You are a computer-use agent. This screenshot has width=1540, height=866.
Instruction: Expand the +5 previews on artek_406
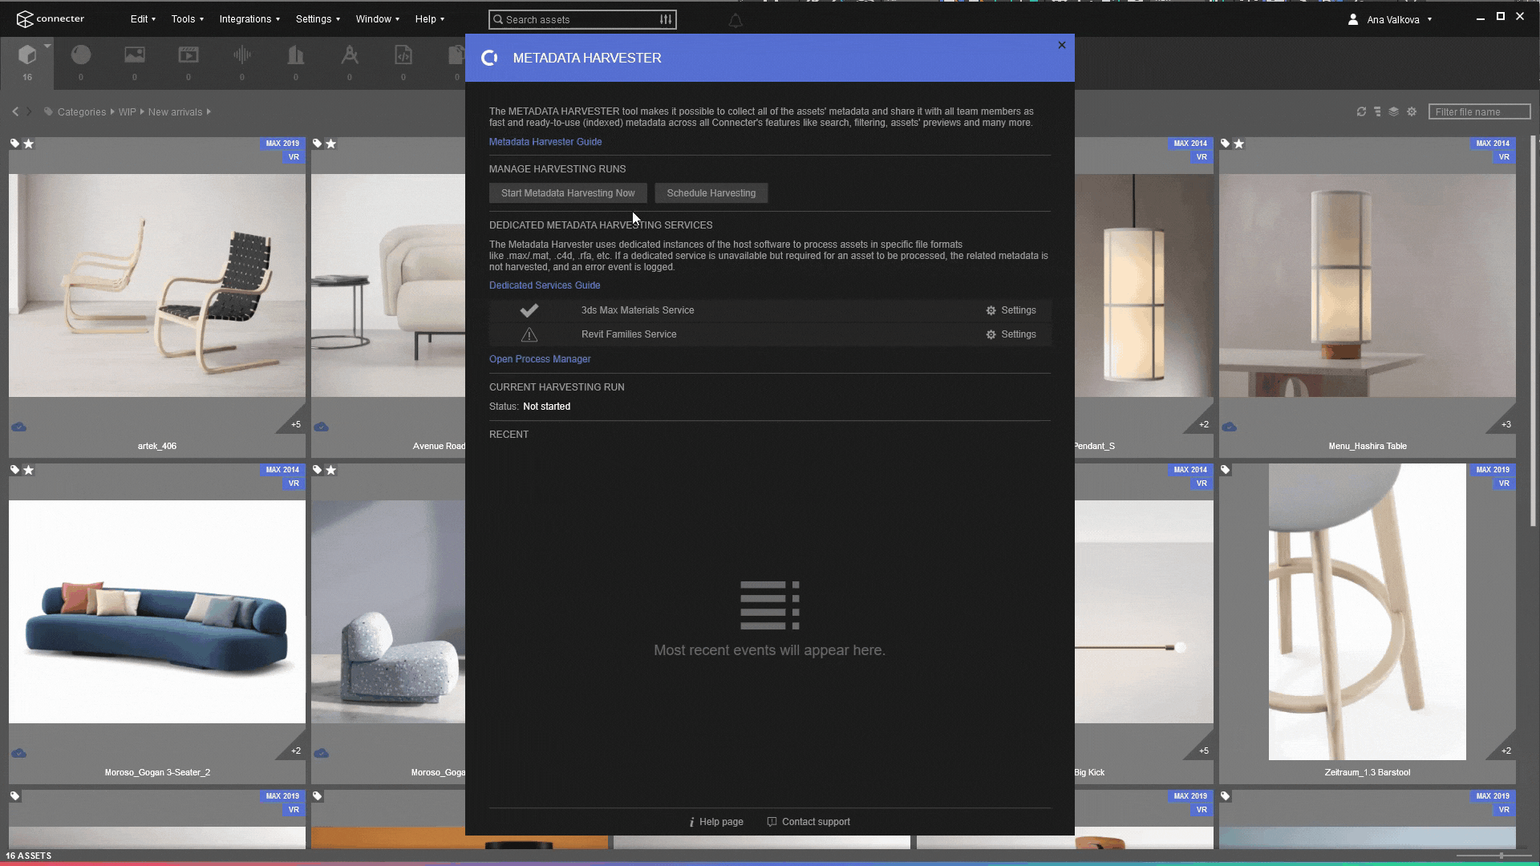(295, 424)
